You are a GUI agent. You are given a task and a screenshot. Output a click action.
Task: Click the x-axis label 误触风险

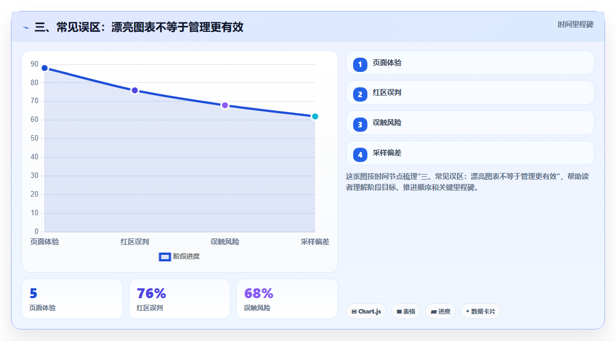pos(225,242)
